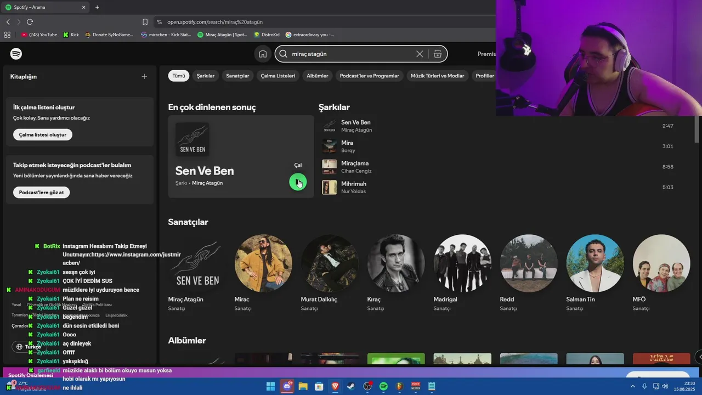Screen dimensions: 702x395
Task: Open DistroKid bookmark
Action: (x=267, y=35)
